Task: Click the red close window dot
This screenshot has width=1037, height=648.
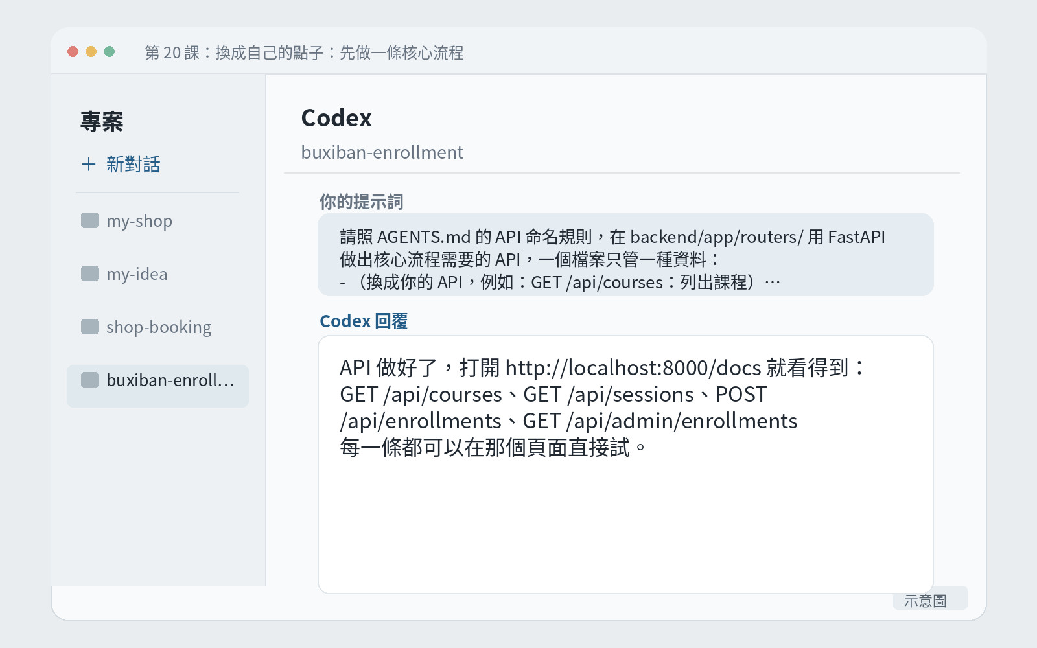Action: coord(73,52)
